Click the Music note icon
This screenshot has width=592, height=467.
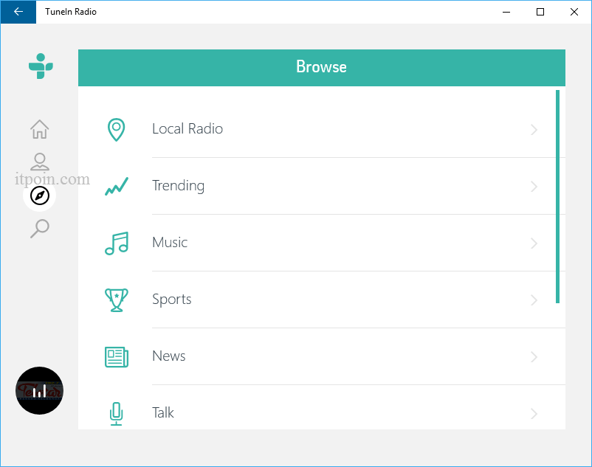click(x=117, y=243)
